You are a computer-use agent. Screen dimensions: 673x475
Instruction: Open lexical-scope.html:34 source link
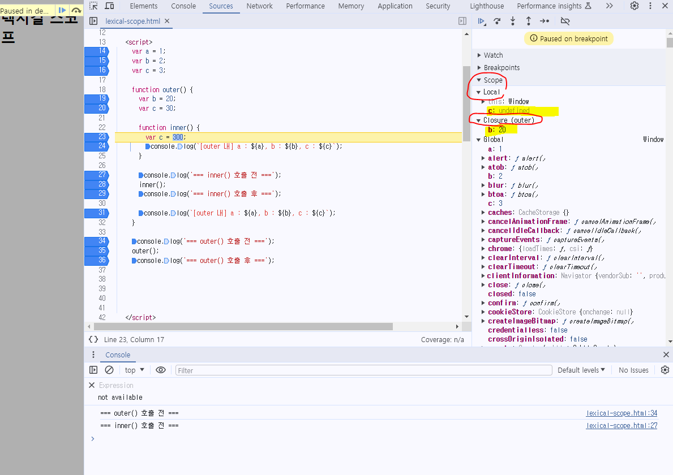click(621, 413)
